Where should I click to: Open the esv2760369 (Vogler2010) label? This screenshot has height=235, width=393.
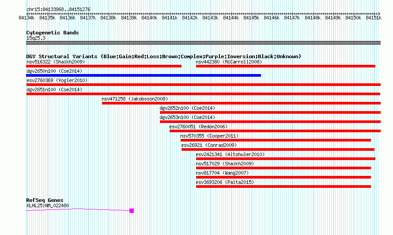[57, 80]
